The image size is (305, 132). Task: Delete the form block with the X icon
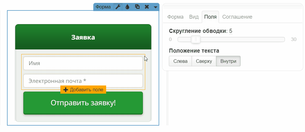click(147, 7)
